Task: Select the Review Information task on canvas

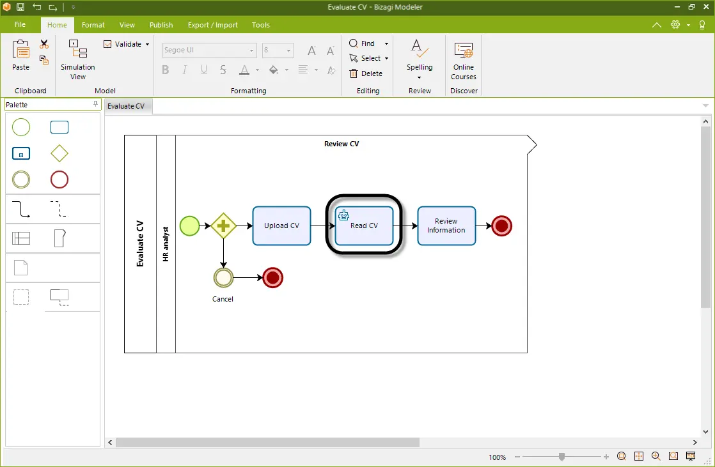Action: tap(446, 226)
